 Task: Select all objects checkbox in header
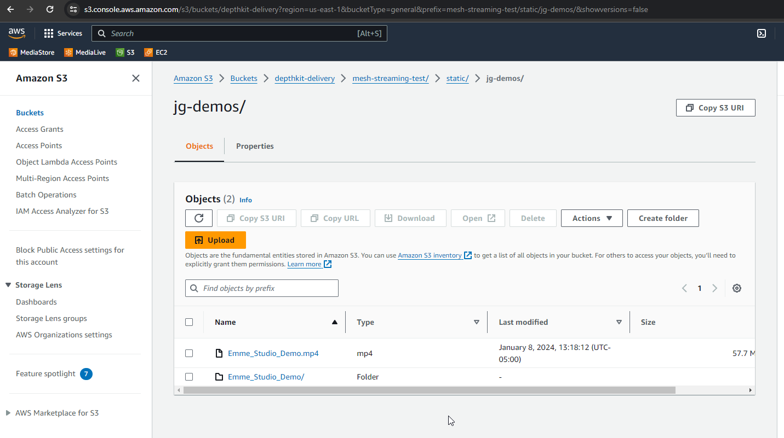189,322
